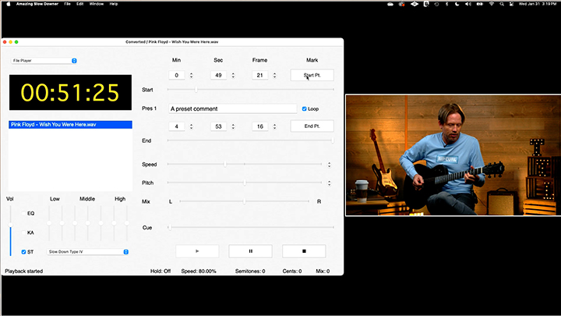Click the Cents: 0 status text
This screenshot has height=316, width=561.
292,272
